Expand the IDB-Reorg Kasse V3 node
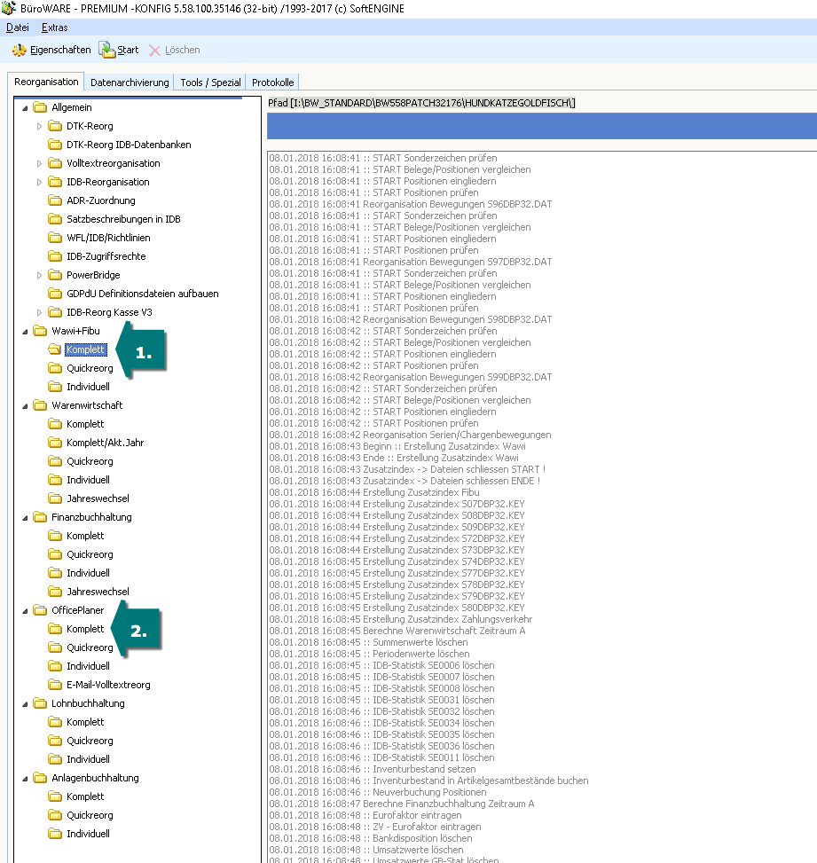Screen dimensions: 817x863 coord(39,312)
